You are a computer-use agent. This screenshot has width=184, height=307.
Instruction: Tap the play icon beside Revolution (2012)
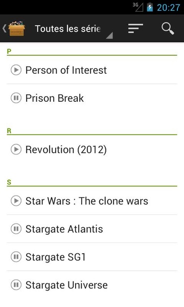[16, 149]
